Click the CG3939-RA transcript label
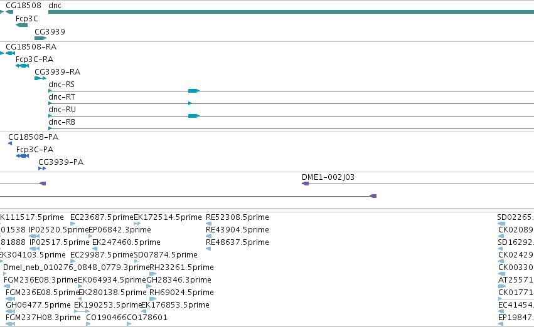Screen dimensions: 534x327 point(58,72)
